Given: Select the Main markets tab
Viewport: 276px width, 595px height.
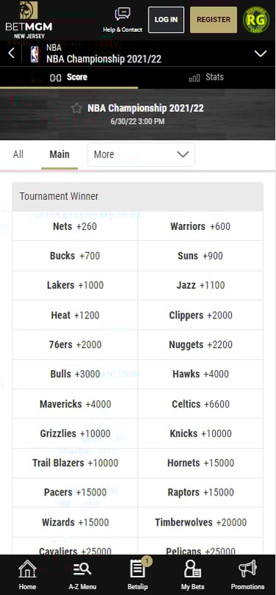Looking at the screenshot, I should coord(60,155).
